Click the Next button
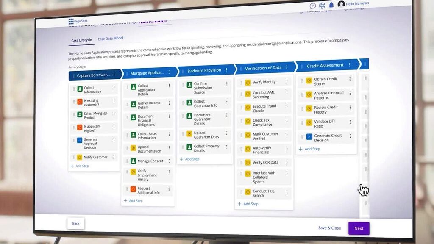The image size is (434, 244). coord(359,228)
